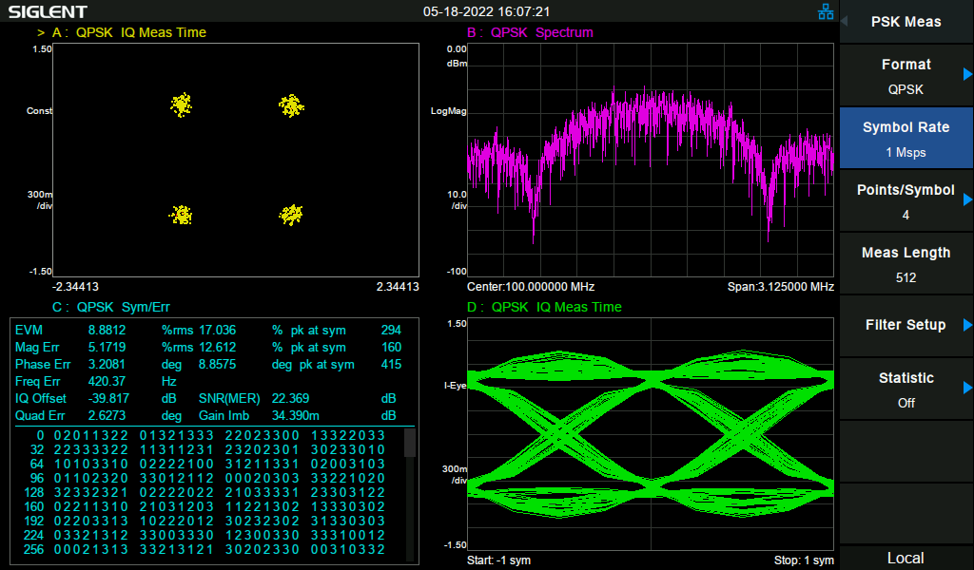Viewport: 974px width, 570px height.
Task: Click the EVM value 8.8812
Action: point(107,331)
